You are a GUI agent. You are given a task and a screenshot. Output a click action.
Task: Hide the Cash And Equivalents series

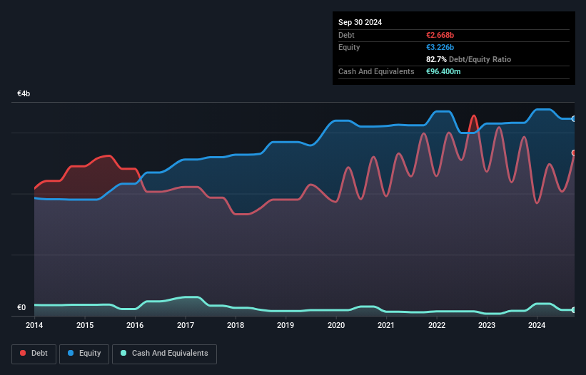164,353
